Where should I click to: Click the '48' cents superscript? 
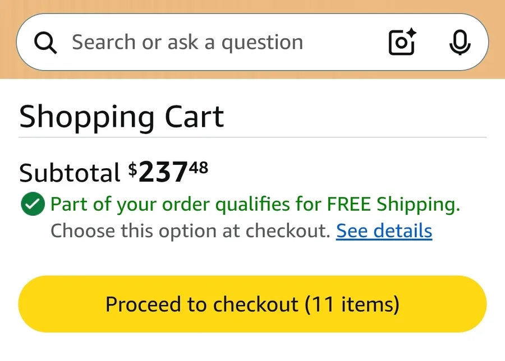(199, 167)
